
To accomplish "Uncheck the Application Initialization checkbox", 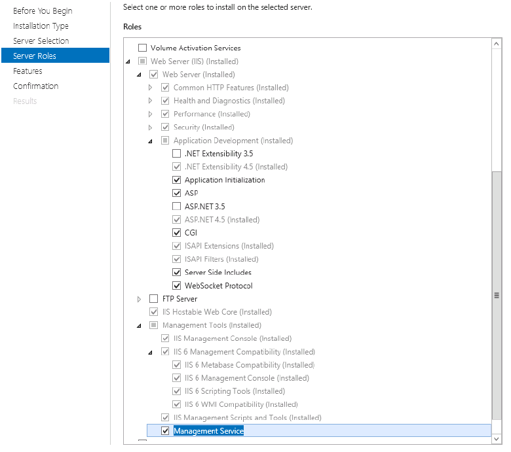I will pos(176,180).
